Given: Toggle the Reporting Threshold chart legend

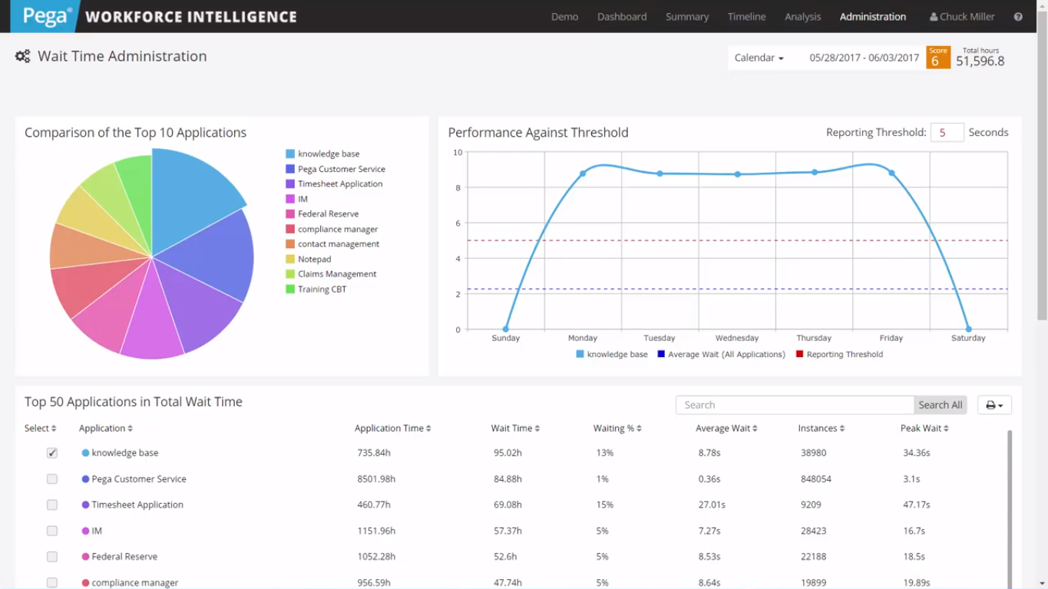Looking at the screenshot, I should click(839, 354).
